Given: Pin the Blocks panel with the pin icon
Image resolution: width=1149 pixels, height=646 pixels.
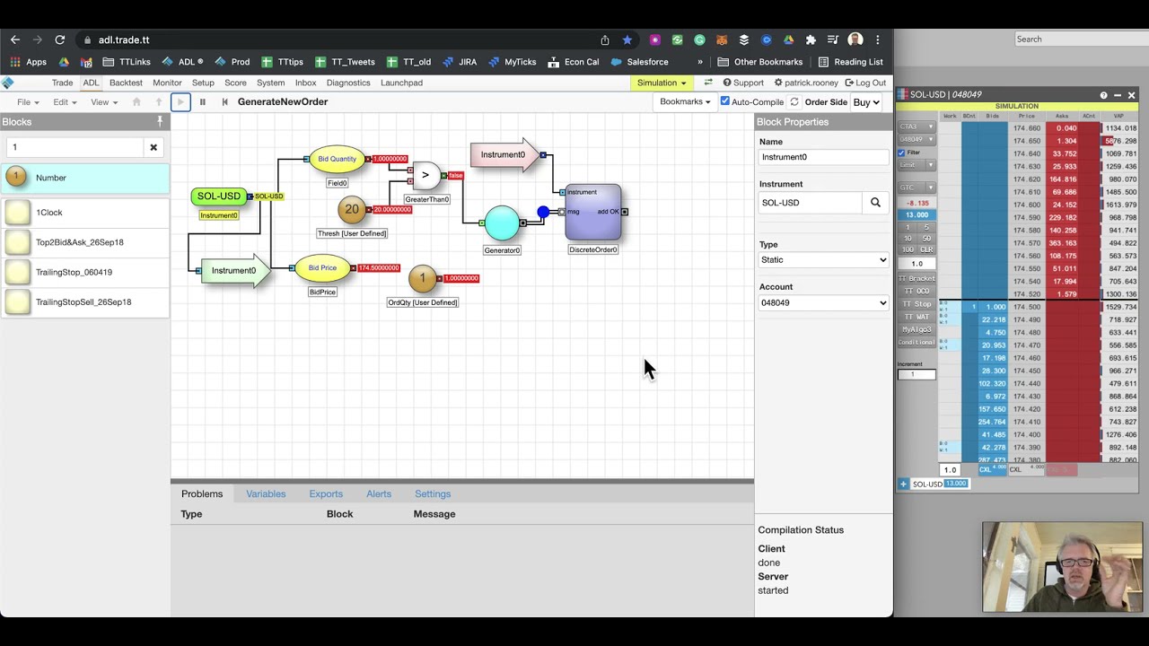Looking at the screenshot, I should click(x=161, y=121).
